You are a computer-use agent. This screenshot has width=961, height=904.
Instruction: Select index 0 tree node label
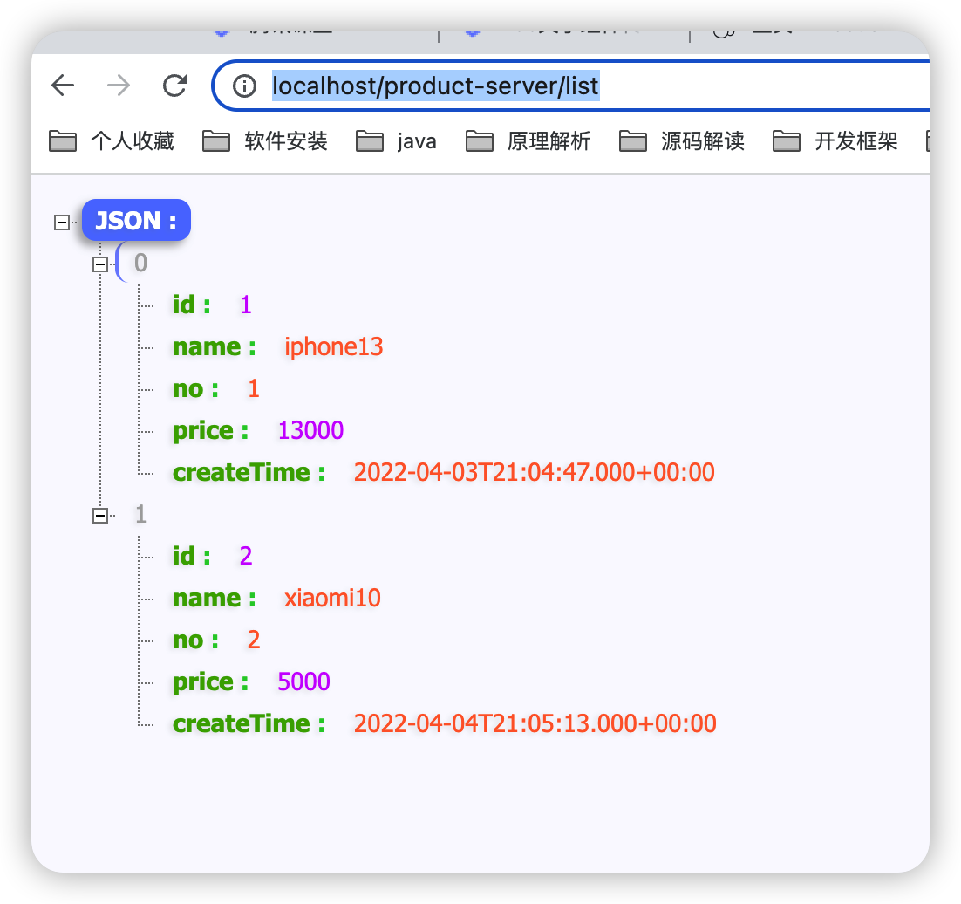click(x=141, y=264)
